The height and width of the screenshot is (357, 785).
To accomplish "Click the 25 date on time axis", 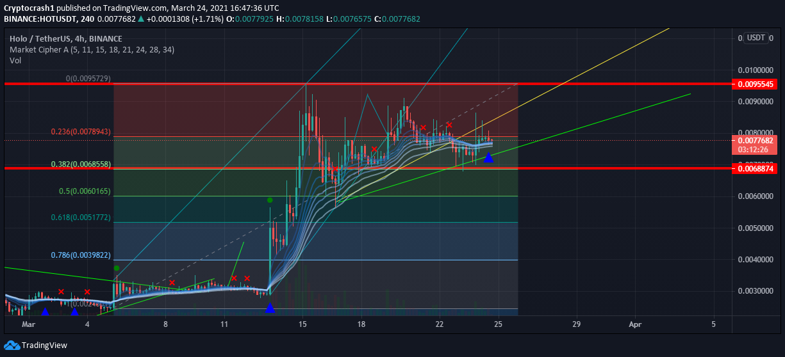I will pyautogui.click(x=498, y=324).
